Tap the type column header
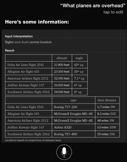The image size is (127, 162). pyautogui.click(x=73, y=100)
